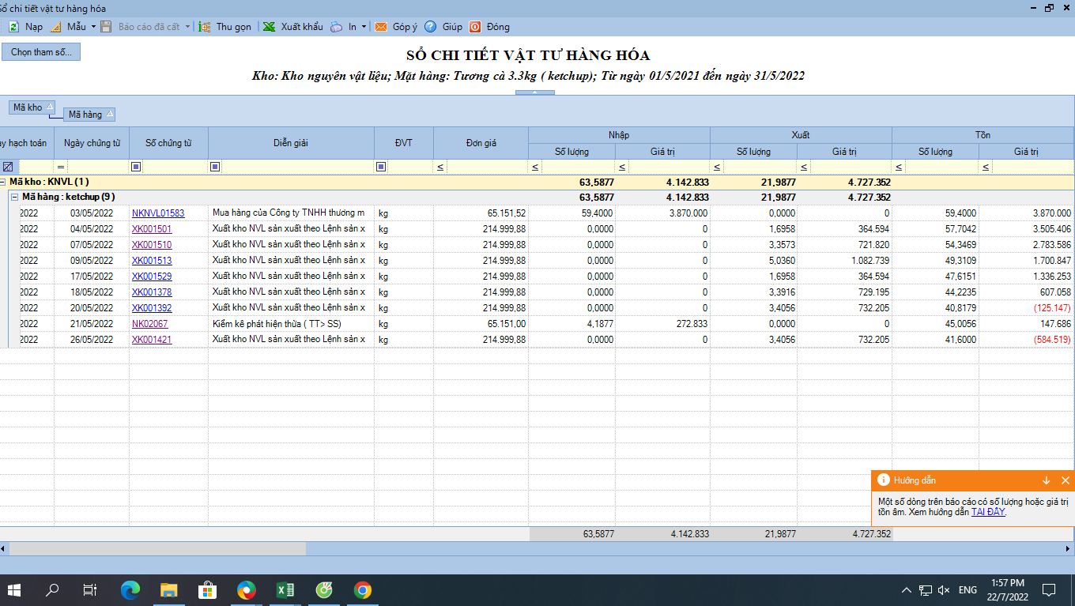
Task: Click the In printer icon
Action: pyautogui.click(x=337, y=27)
